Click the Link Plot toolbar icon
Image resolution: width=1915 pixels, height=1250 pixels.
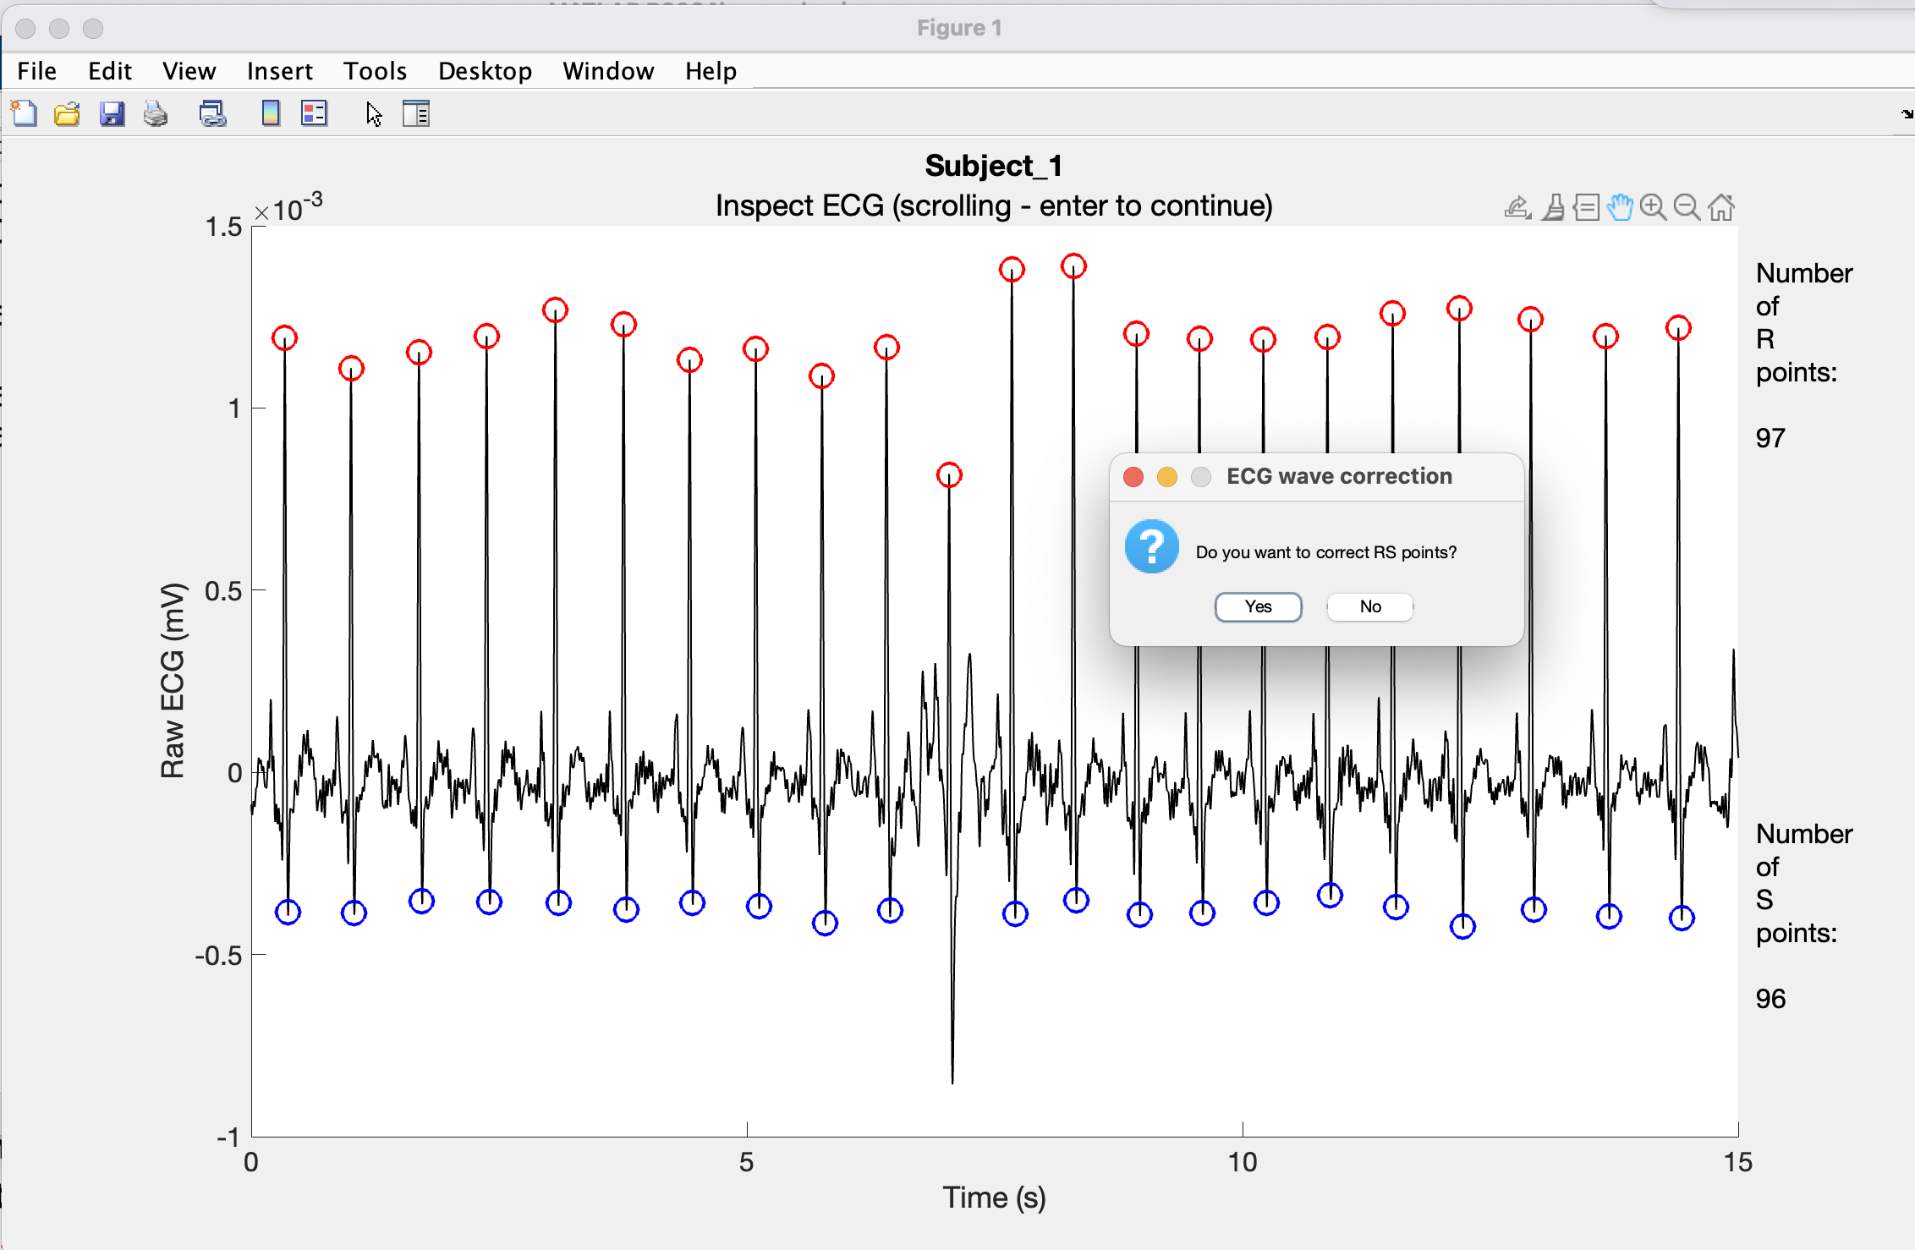[x=212, y=113]
